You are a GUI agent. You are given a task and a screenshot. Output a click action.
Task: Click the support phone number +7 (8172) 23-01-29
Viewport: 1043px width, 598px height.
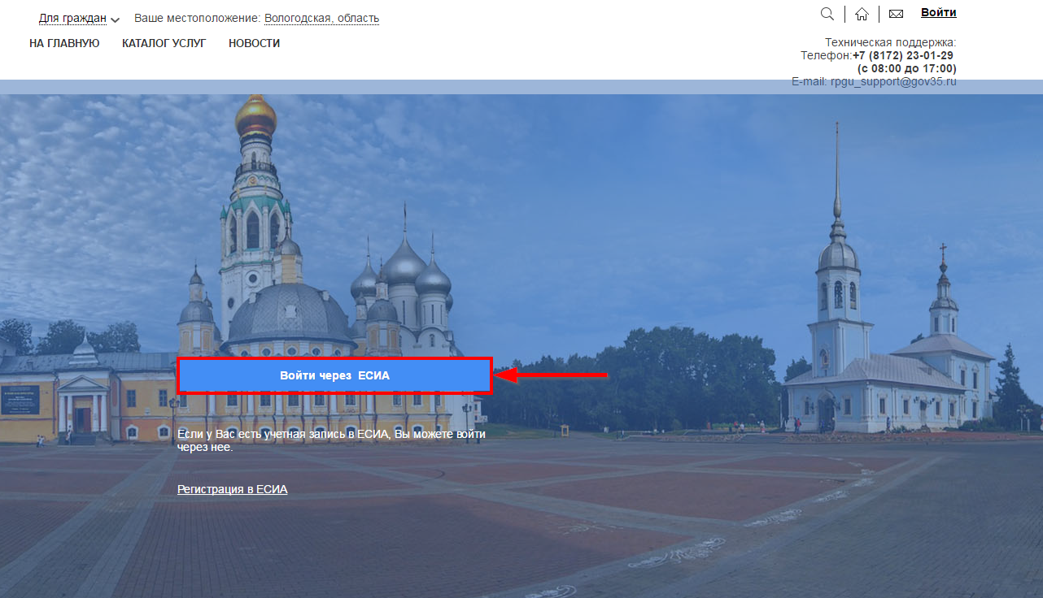902,55
